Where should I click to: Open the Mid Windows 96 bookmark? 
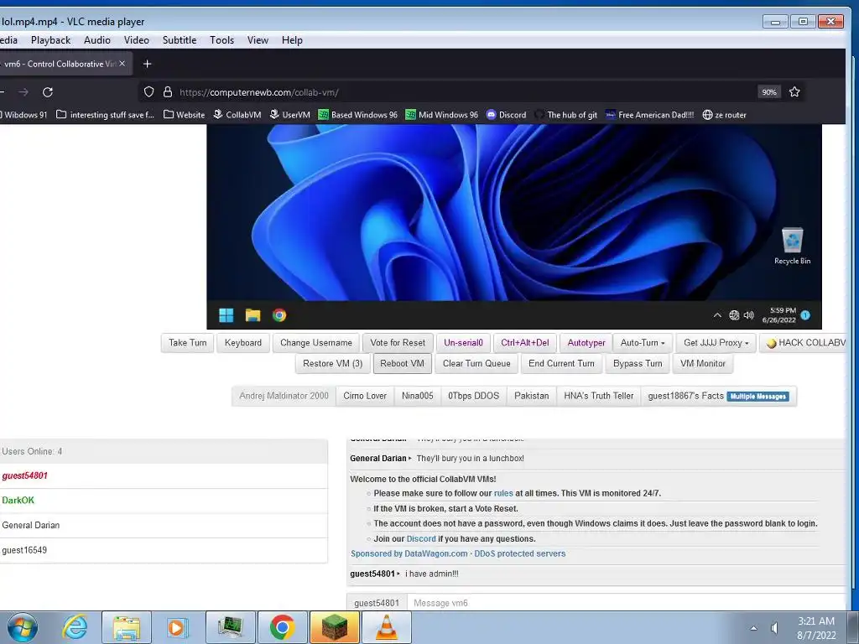[x=441, y=114]
